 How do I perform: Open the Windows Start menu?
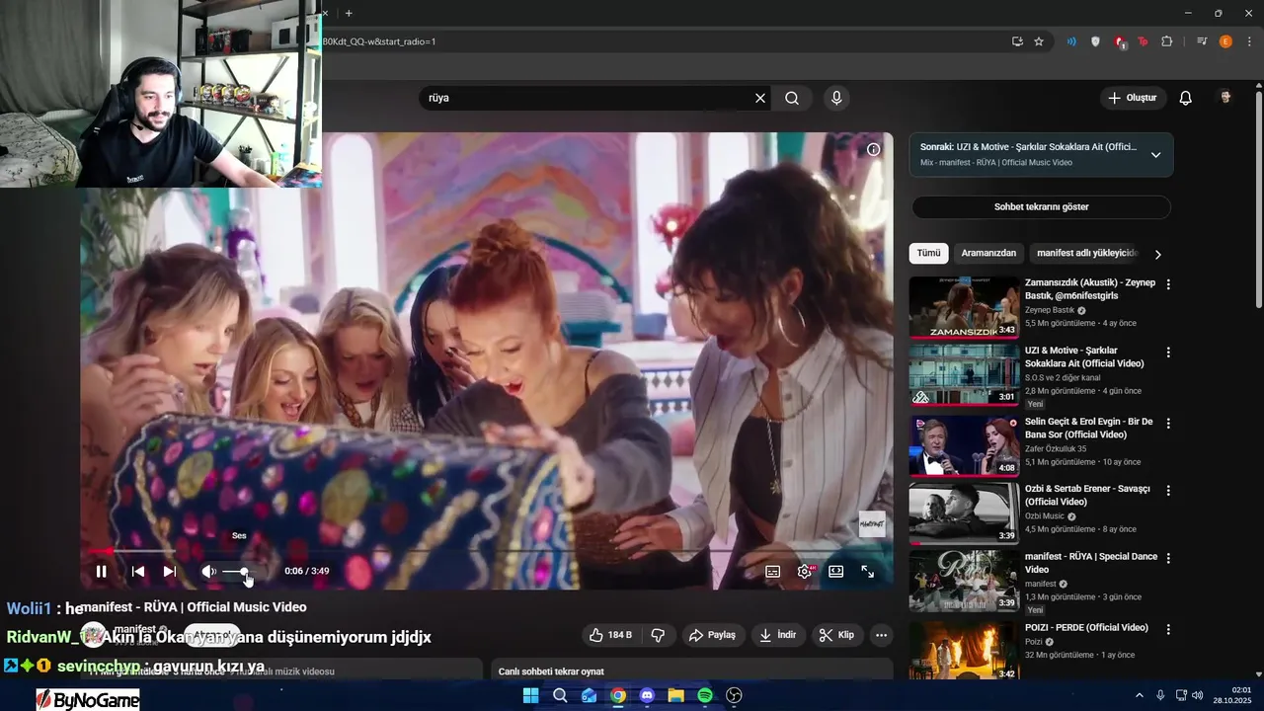point(530,695)
